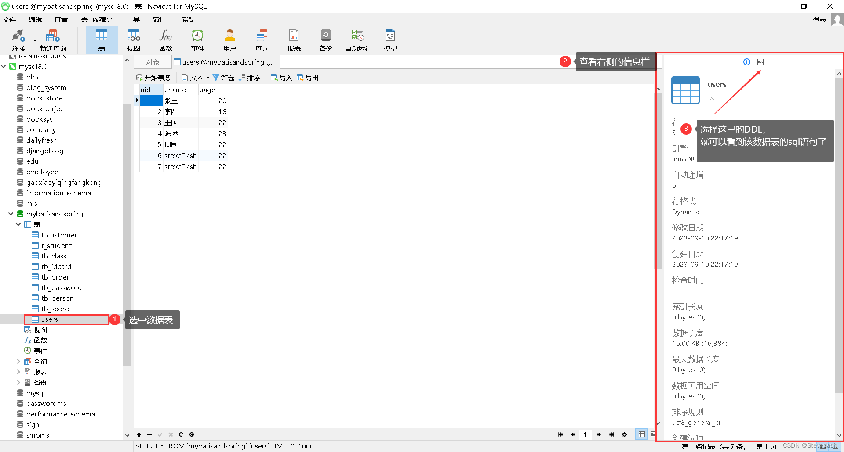The height and width of the screenshot is (452, 844).
Task: Click the database tree scroll down arrow
Action: coord(127,435)
